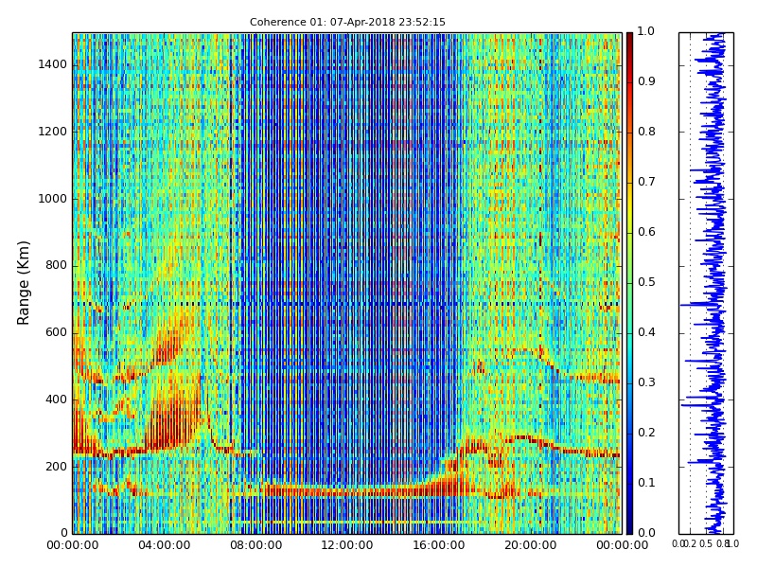Viewport: 757px width, 568px height.
Task: Click the blue coherence profile line plot
Action: coord(706,283)
